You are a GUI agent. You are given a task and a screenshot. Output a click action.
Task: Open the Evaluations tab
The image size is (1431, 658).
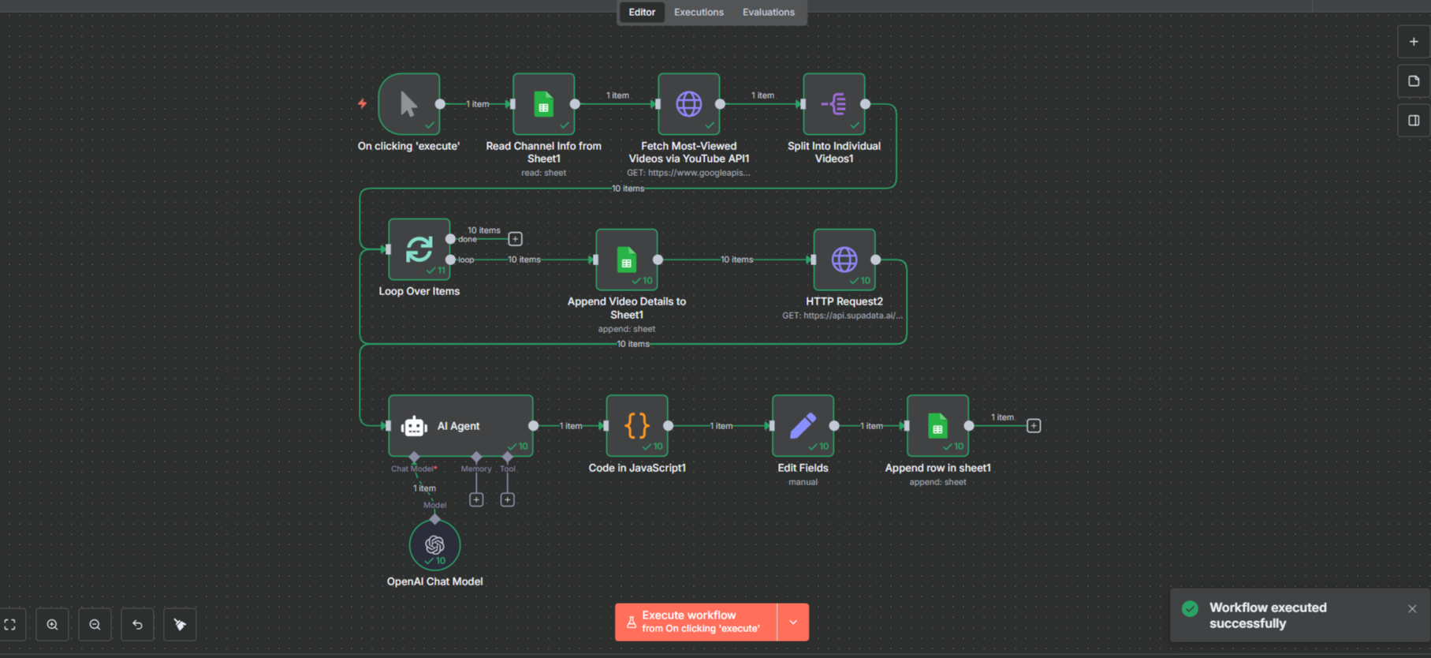(x=768, y=12)
